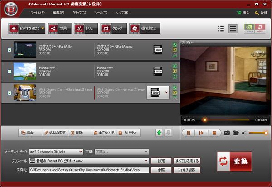The image size is (272, 187).
Task: Click move up/down icon in 恋愛スペシャルPartA row
Action: (x=175, y=55)
